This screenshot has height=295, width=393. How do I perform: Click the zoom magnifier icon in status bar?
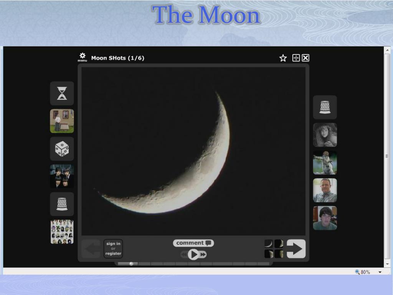click(x=357, y=272)
